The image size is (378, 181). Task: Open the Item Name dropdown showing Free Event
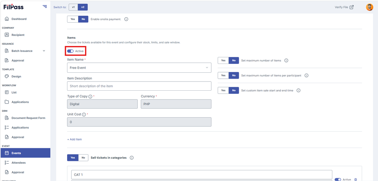[139, 68]
